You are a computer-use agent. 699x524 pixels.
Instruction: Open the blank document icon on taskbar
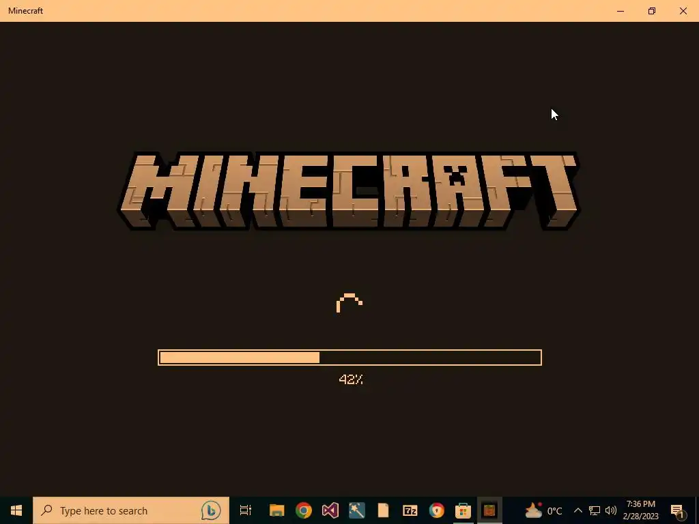pyautogui.click(x=384, y=510)
